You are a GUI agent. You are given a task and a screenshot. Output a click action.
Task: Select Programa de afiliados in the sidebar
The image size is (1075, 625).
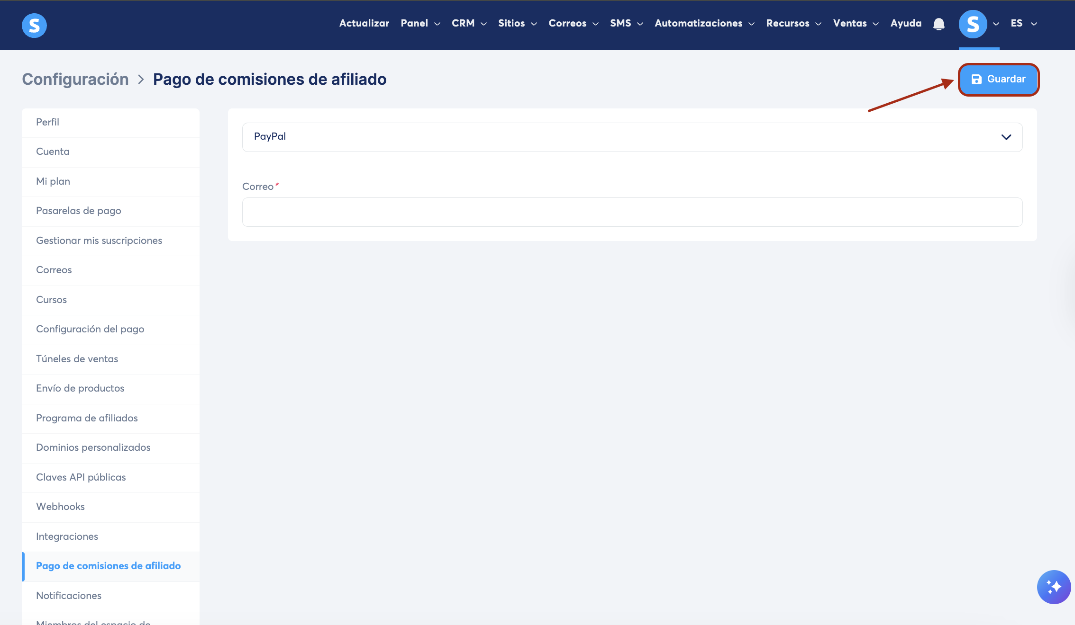(x=87, y=418)
